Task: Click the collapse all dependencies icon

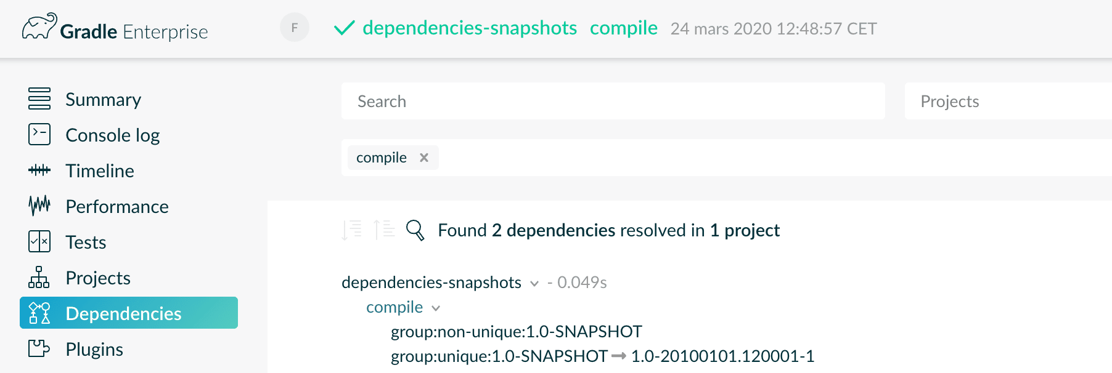Action: (384, 230)
